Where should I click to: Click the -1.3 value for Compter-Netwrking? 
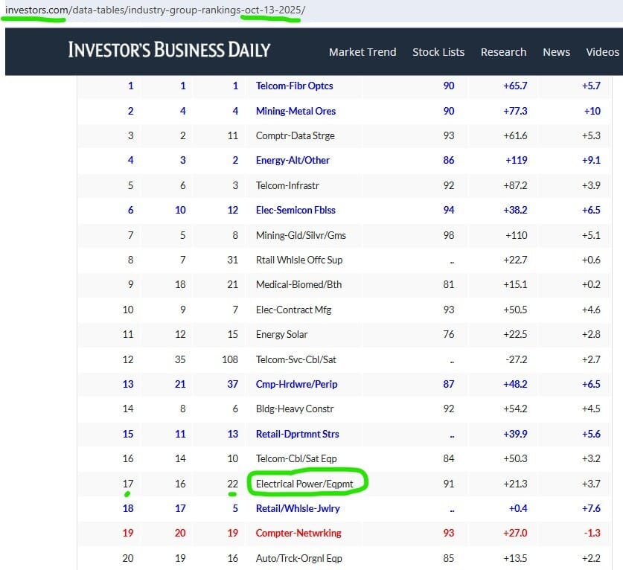pyautogui.click(x=592, y=533)
